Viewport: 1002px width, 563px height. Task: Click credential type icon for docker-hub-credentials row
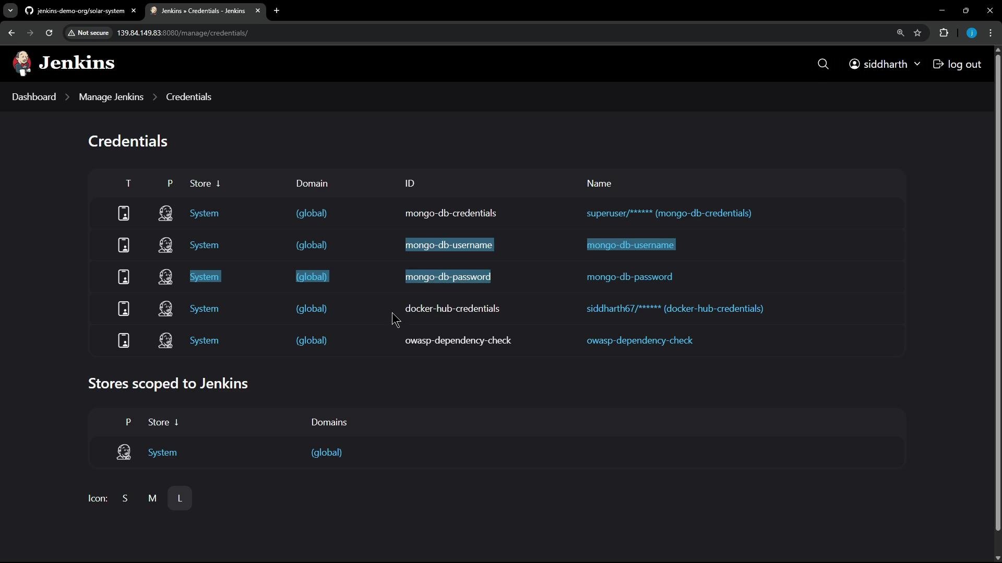pos(124,309)
